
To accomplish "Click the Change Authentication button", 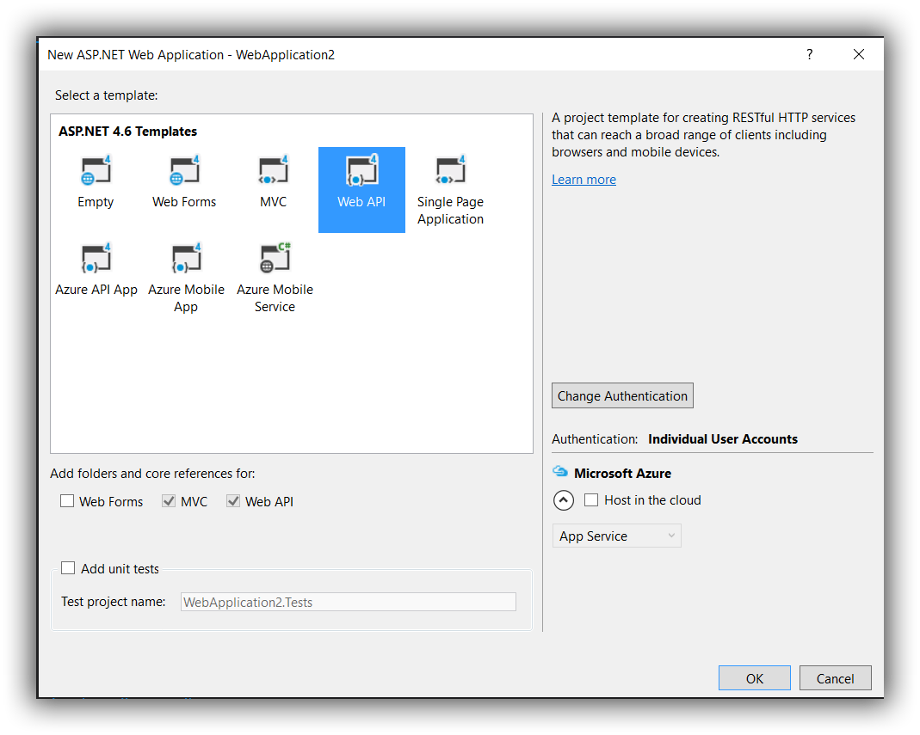I will [x=622, y=395].
